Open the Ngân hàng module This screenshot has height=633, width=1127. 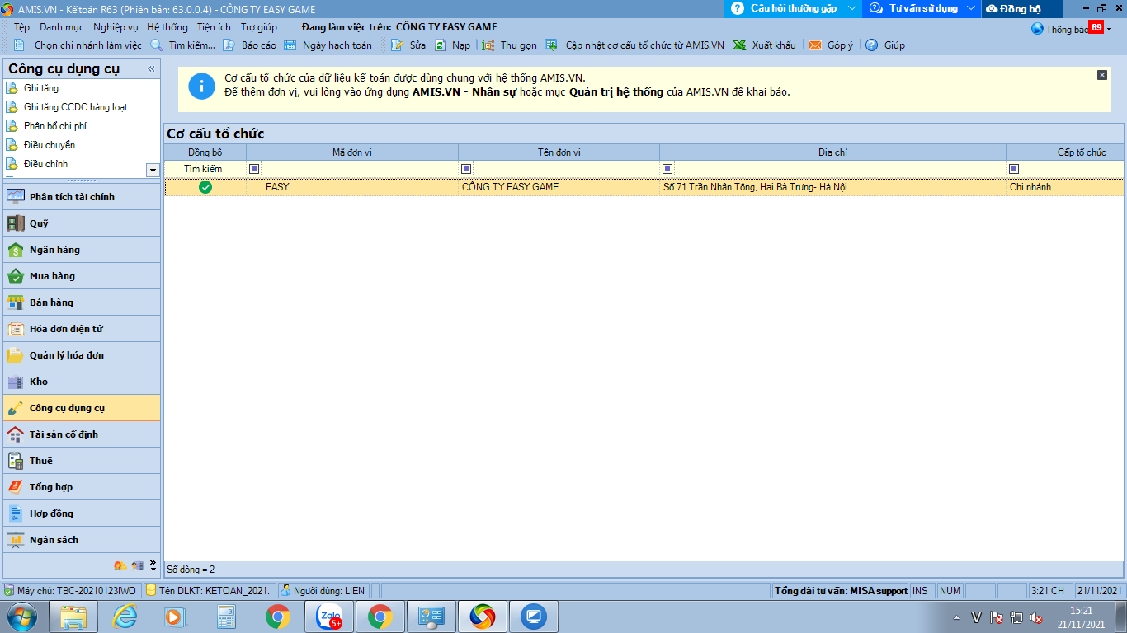(x=82, y=250)
